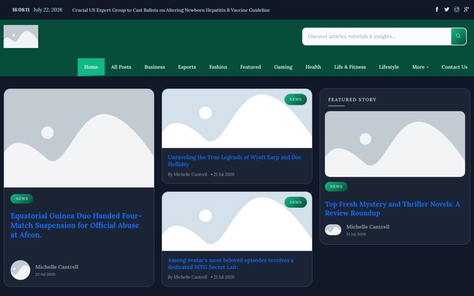The width and height of the screenshot is (474, 296).
Task: Select the Home menu item
Action: (x=91, y=67)
